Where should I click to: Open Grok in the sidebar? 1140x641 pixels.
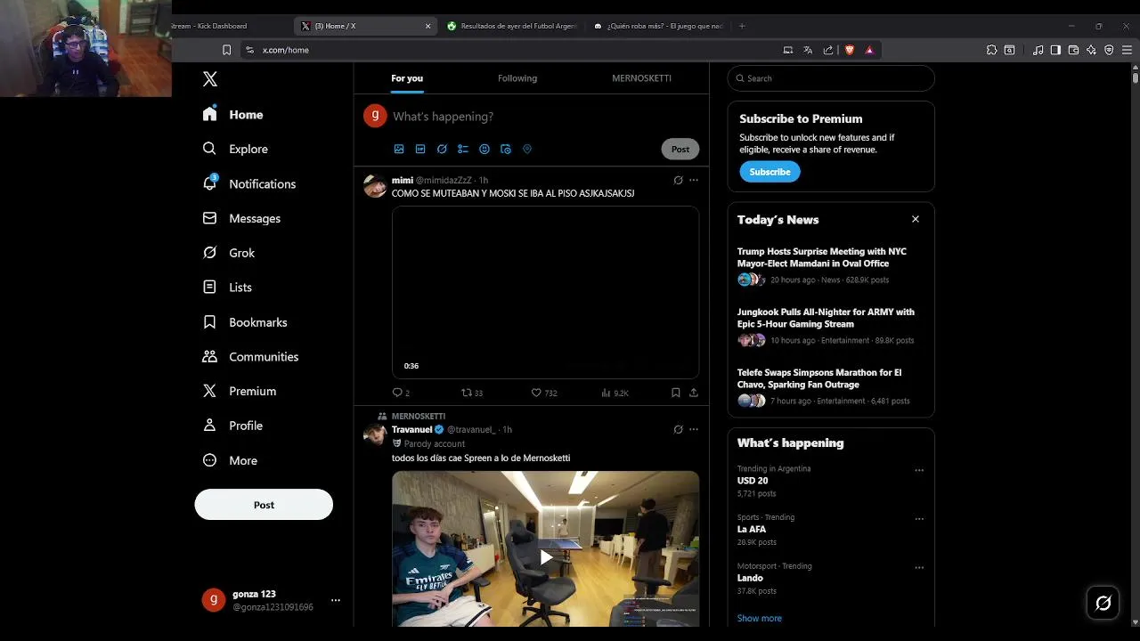[229, 253]
